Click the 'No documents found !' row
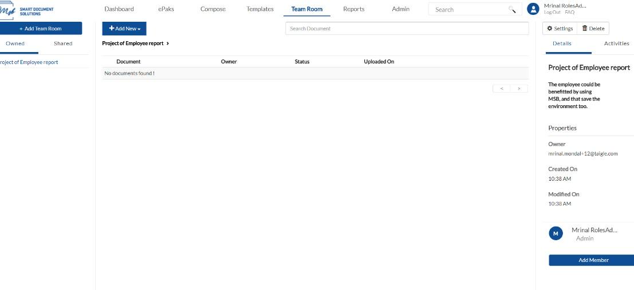 click(x=315, y=73)
